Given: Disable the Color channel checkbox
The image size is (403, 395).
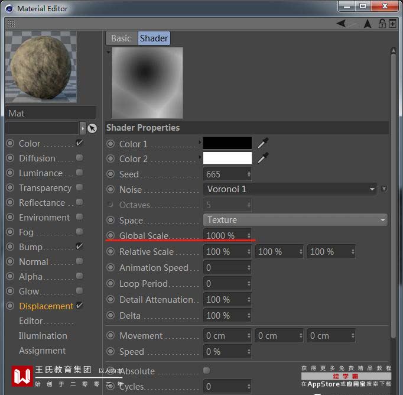Looking at the screenshot, I should (79, 143).
